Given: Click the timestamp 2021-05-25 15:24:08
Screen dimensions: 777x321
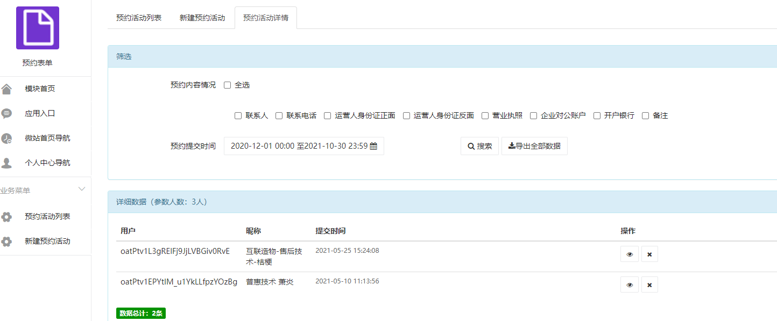Looking at the screenshot, I should pyautogui.click(x=347, y=250).
